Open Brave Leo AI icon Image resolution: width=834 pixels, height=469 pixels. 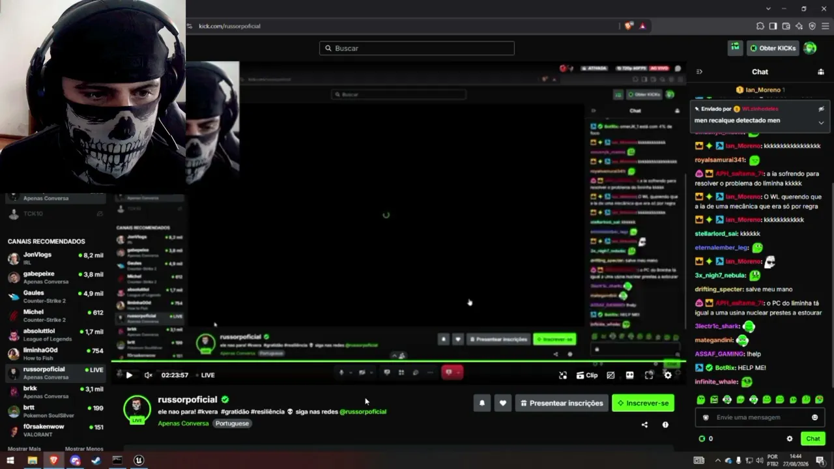(799, 26)
